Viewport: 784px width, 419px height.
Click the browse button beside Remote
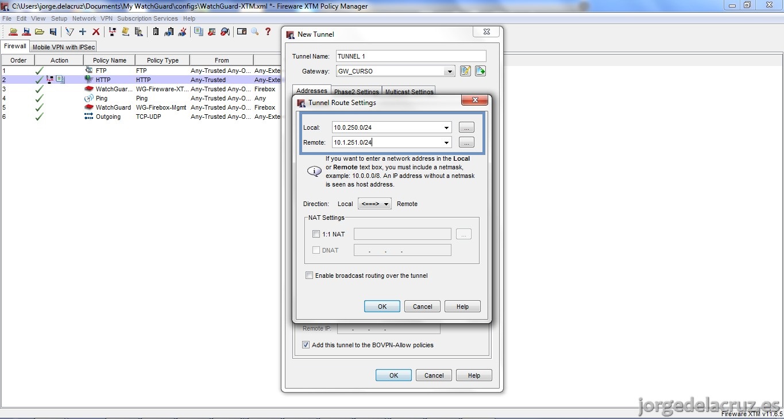(x=466, y=142)
